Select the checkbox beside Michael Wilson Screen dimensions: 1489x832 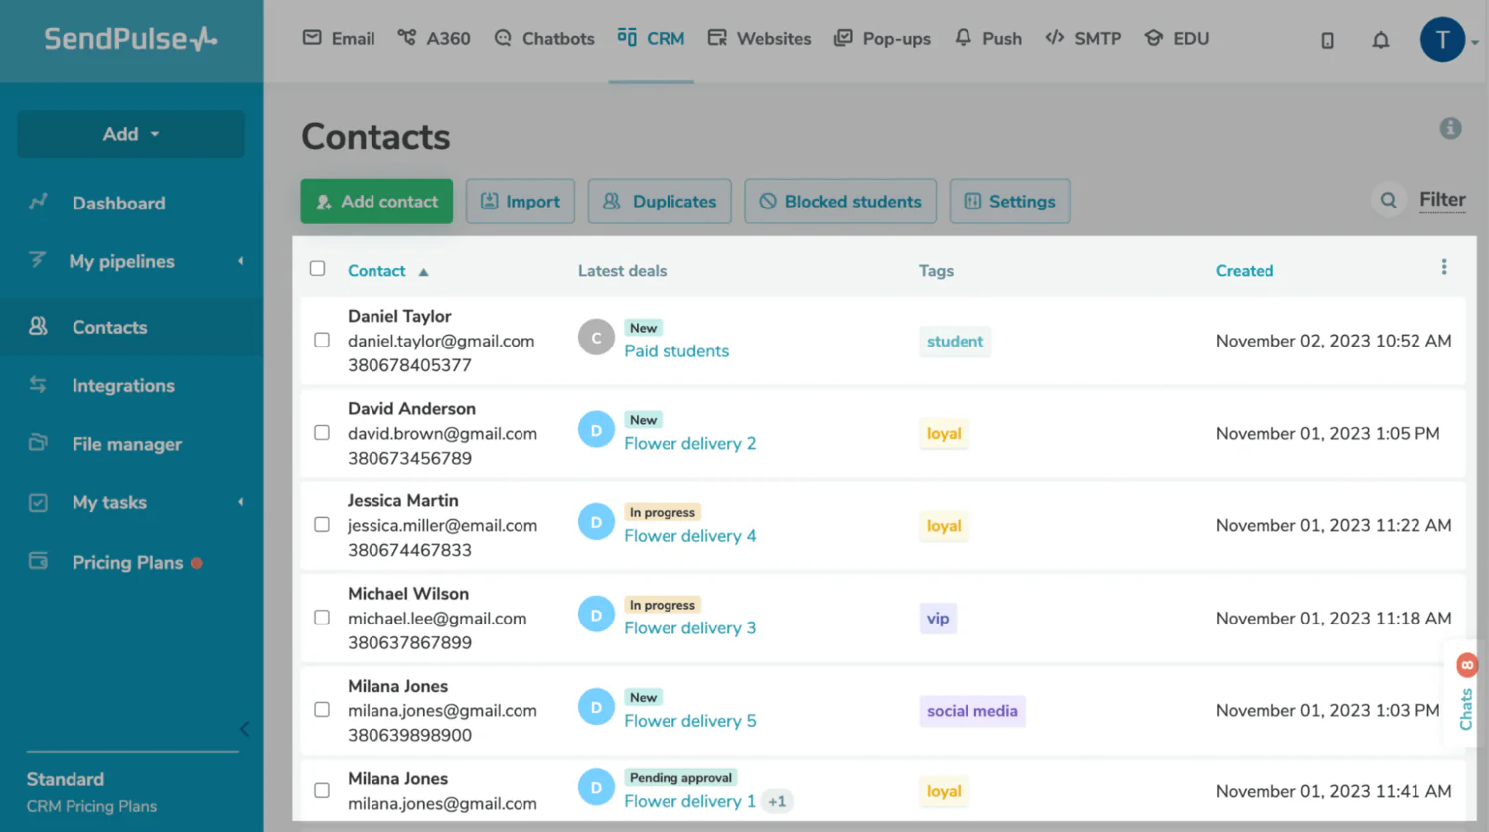pyautogui.click(x=321, y=617)
